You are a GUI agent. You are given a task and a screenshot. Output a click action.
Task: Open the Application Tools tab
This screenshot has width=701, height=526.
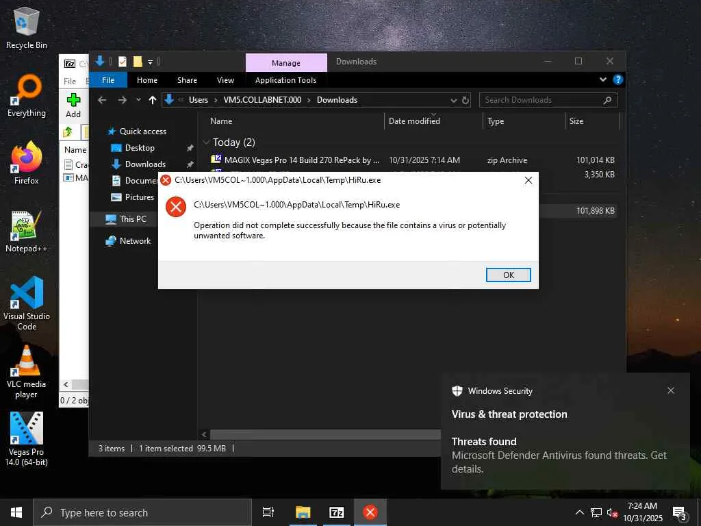tap(285, 80)
